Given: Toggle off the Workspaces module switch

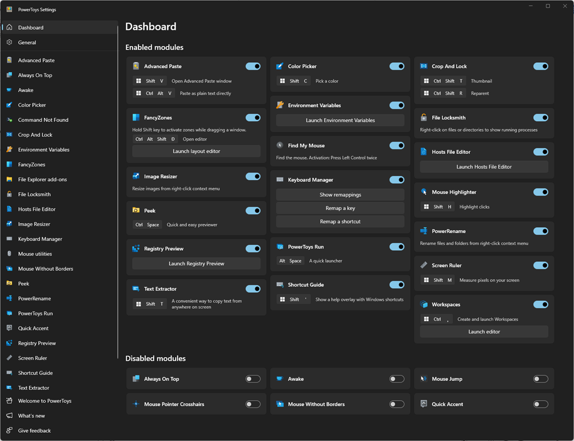Looking at the screenshot, I should click(x=541, y=304).
